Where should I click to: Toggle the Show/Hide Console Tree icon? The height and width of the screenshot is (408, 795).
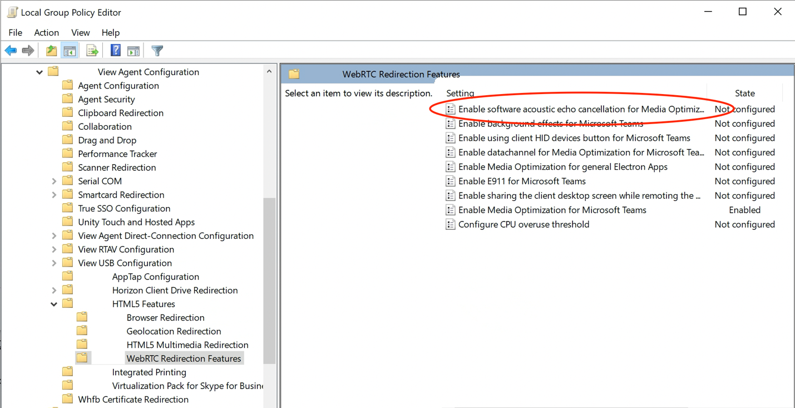coord(69,50)
